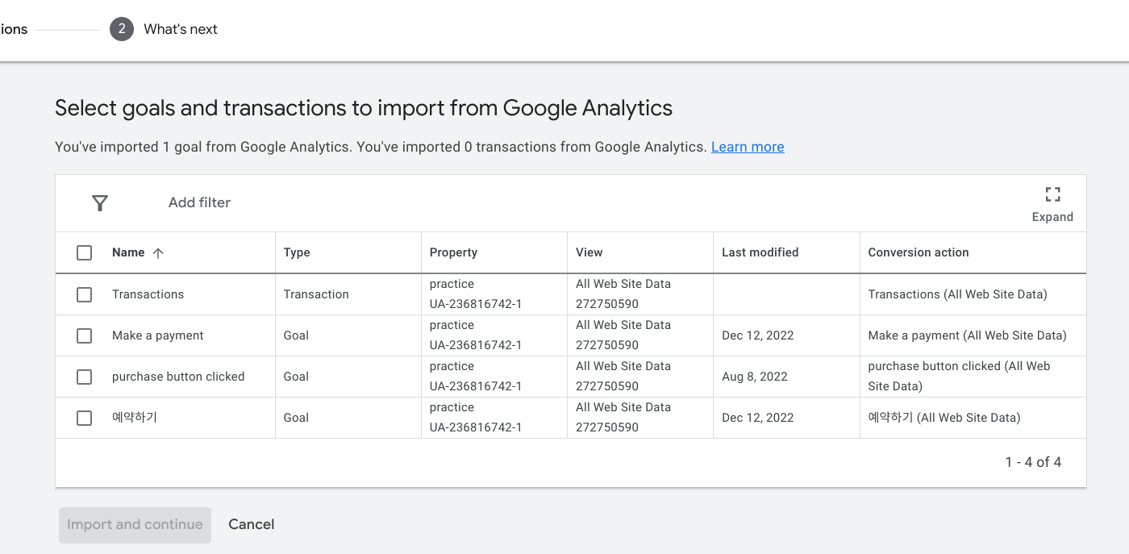Sort by the Name column header
This screenshot has width=1129, height=554.
pos(128,252)
